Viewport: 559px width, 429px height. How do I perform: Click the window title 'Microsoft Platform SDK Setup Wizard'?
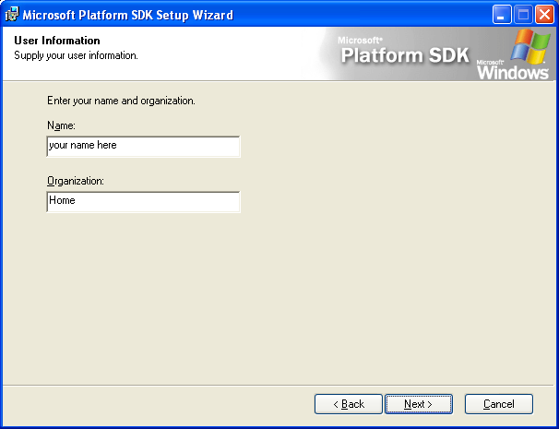[x=128, y=15]
